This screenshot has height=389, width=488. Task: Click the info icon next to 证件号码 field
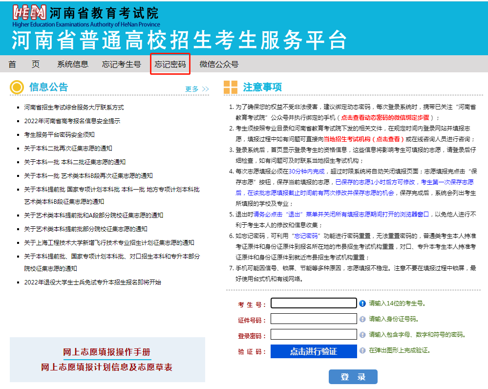tap(362, 319)
